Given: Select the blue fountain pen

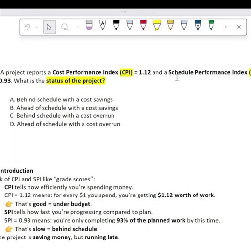Looking at the screenshot, I should pos(198,25).
